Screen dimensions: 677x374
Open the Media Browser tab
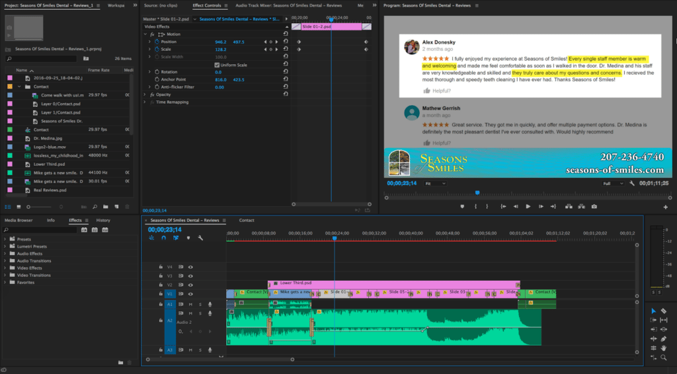[19, 220]
